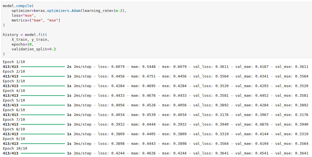Click the 'mae: 0.4443' value
Viewport: 312px width, 157px height.
[143, 144]
